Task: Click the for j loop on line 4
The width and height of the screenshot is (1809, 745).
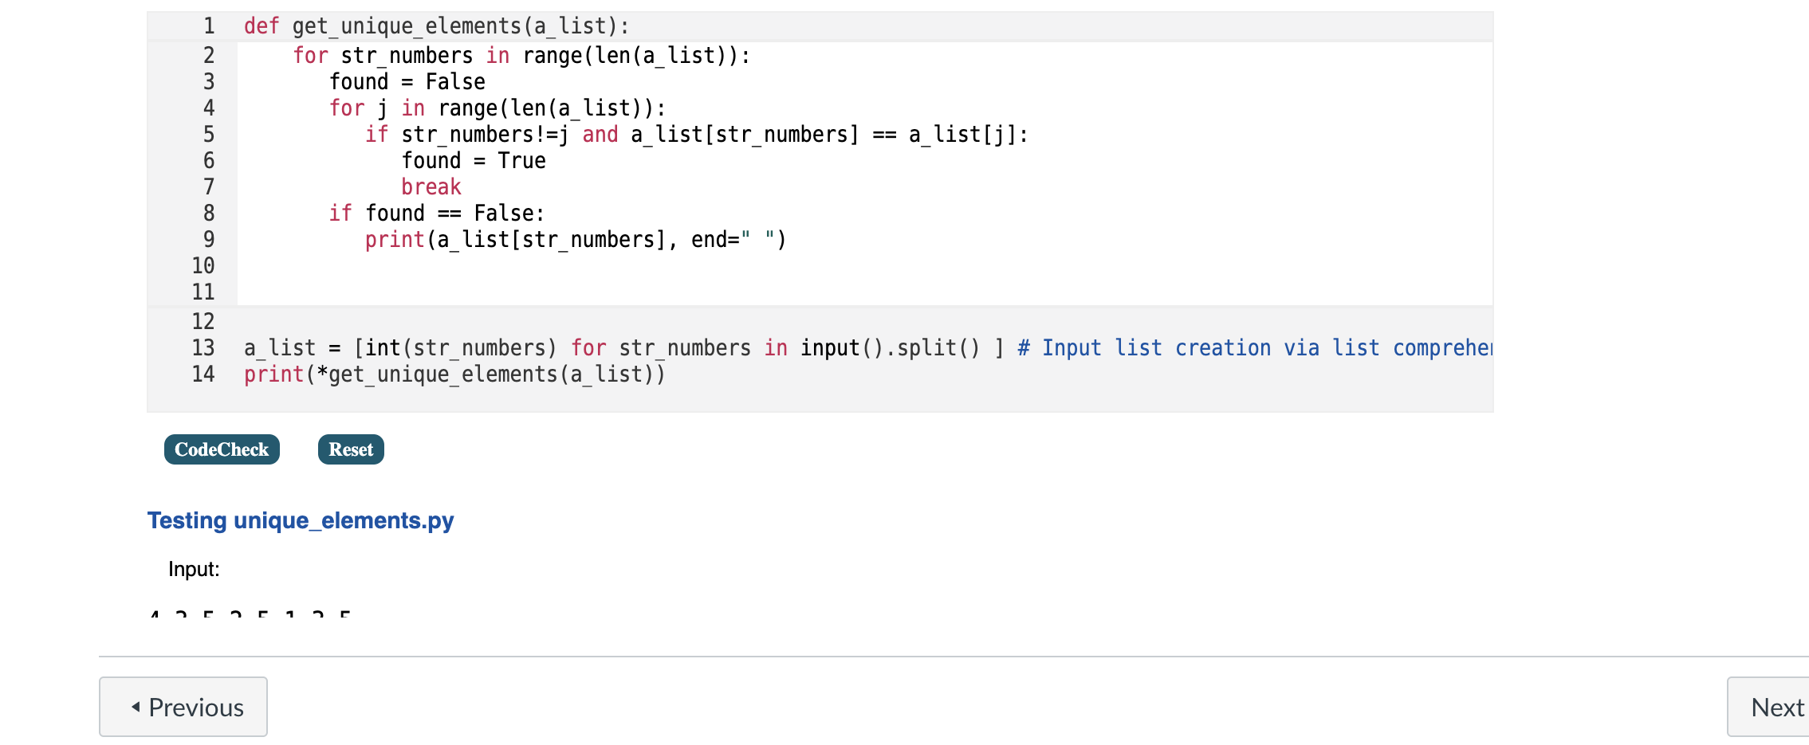Action: [x=497, y=108]
